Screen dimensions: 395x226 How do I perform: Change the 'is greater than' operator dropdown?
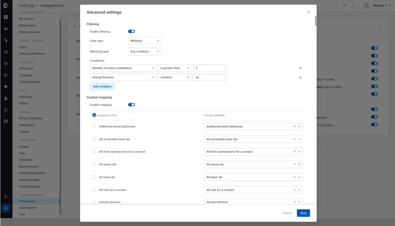175,68
